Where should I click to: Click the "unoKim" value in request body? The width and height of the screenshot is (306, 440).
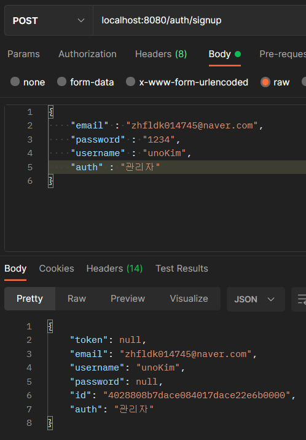coord(164,153)
